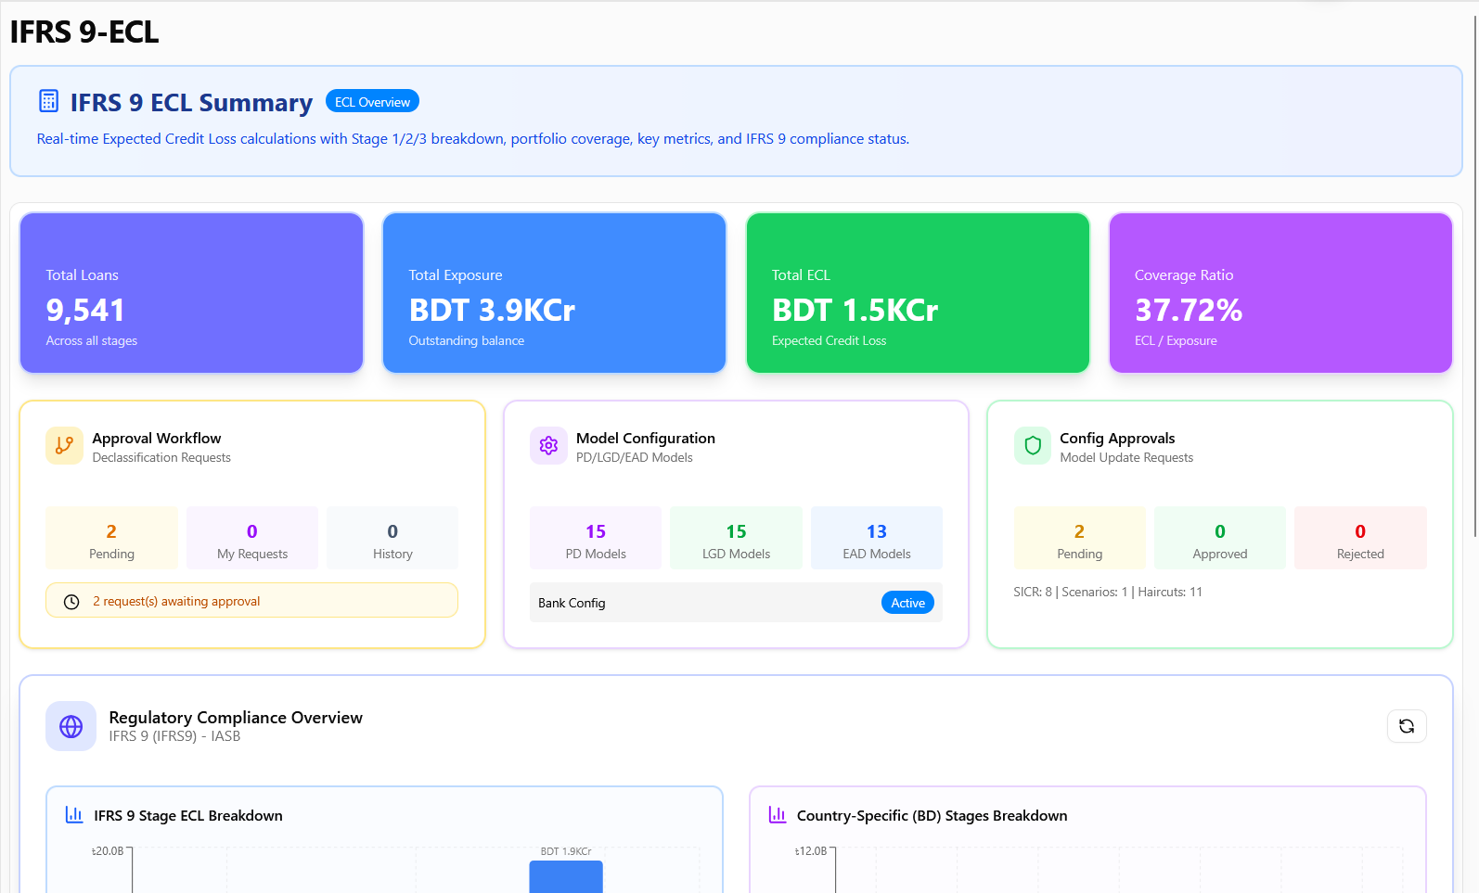Select the PD Models count tile
The height and width of the screenshot is (893, 1479).
point(596,539)
